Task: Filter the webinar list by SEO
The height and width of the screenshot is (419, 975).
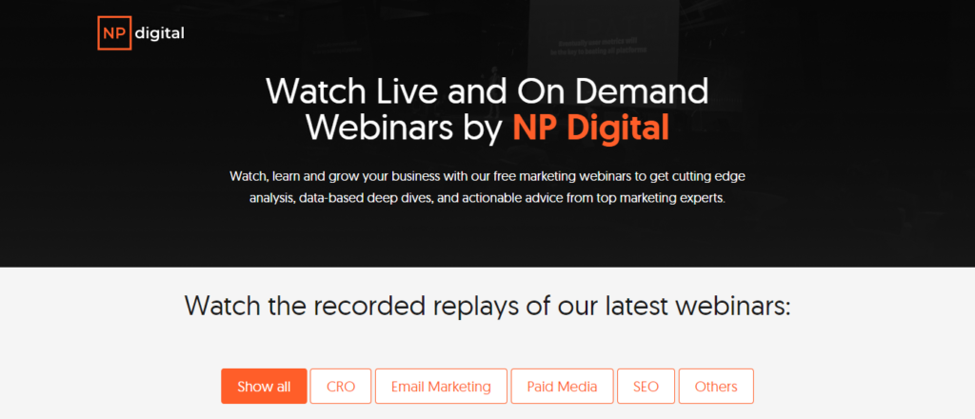Action: click(x=646, y=387)
